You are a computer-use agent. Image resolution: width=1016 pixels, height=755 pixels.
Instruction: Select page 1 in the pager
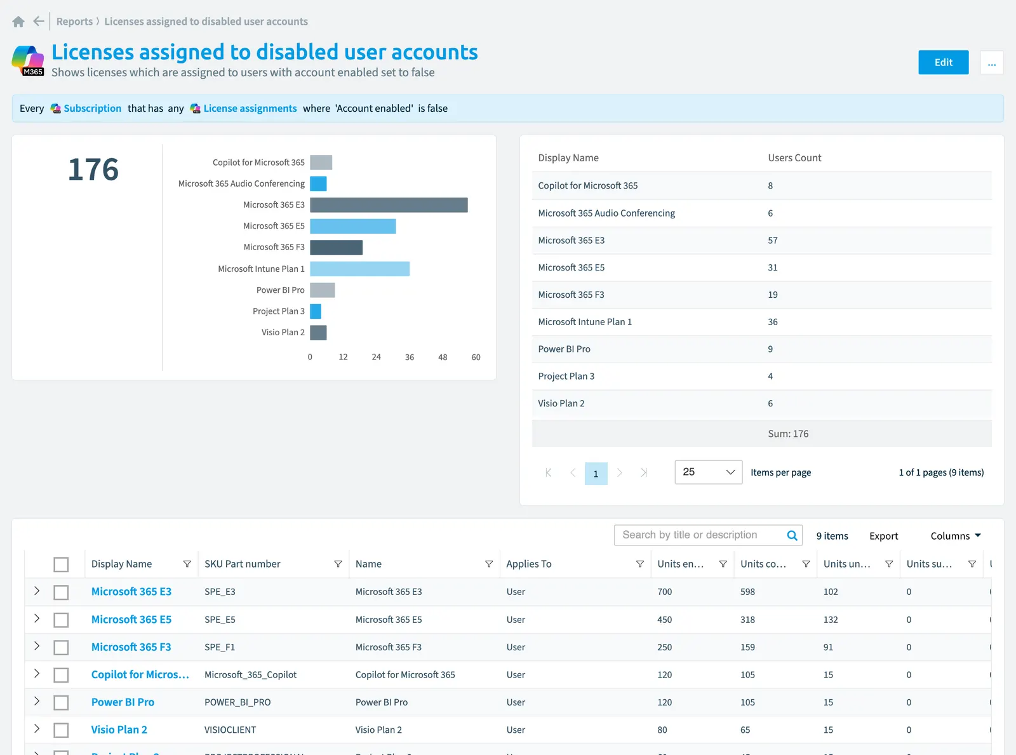click(x=596, y=474)
